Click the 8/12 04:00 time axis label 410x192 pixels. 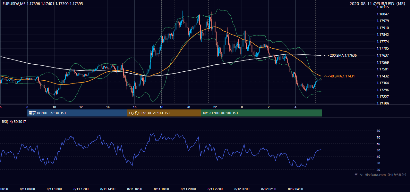point(295,189)
